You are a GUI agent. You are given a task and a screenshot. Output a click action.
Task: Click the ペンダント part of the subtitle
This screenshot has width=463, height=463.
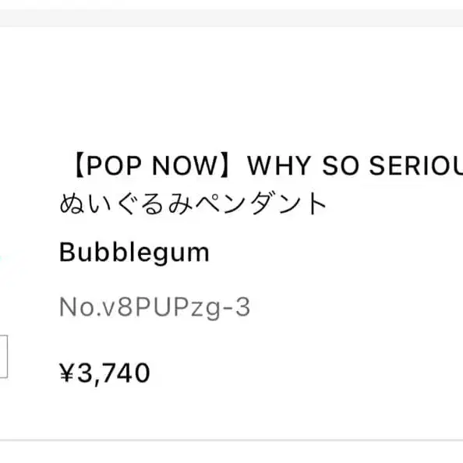click(261, 203)
